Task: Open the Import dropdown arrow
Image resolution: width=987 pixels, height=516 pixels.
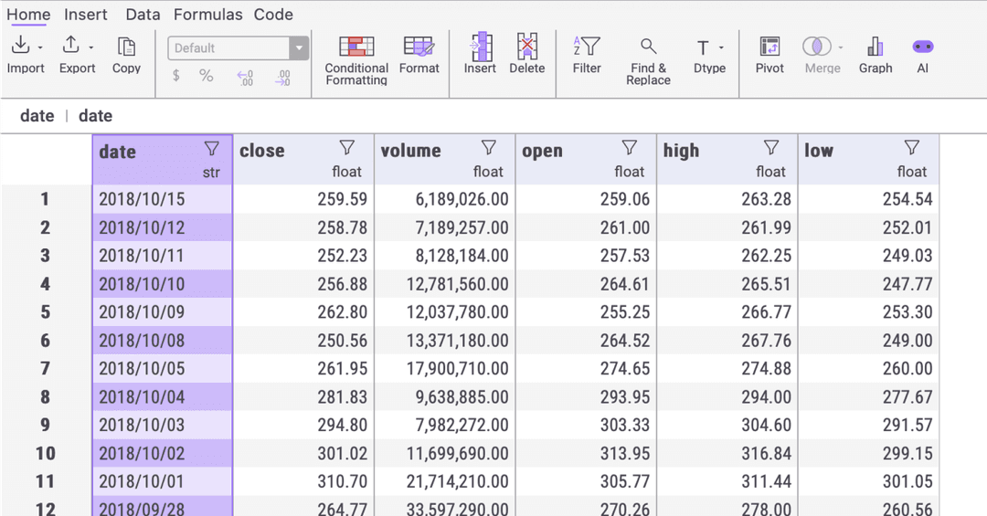Action: pos(41,47)
